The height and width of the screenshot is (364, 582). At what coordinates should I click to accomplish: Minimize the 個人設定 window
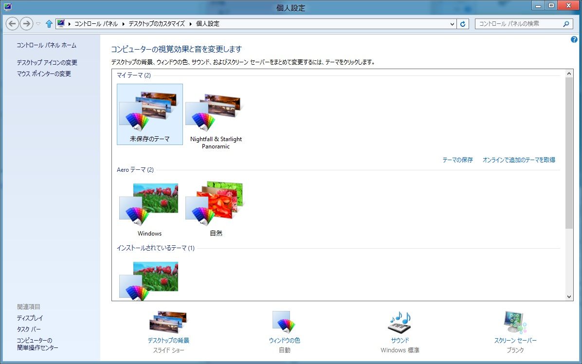point(538,5)
